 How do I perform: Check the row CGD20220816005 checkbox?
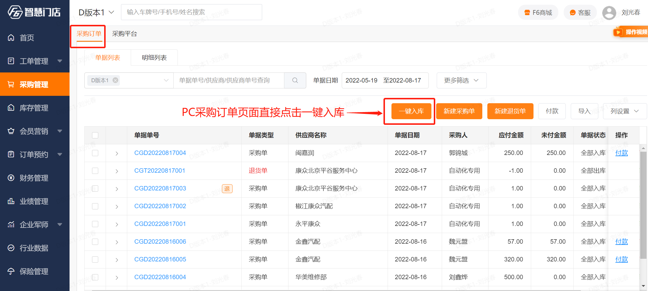point(95,259)
